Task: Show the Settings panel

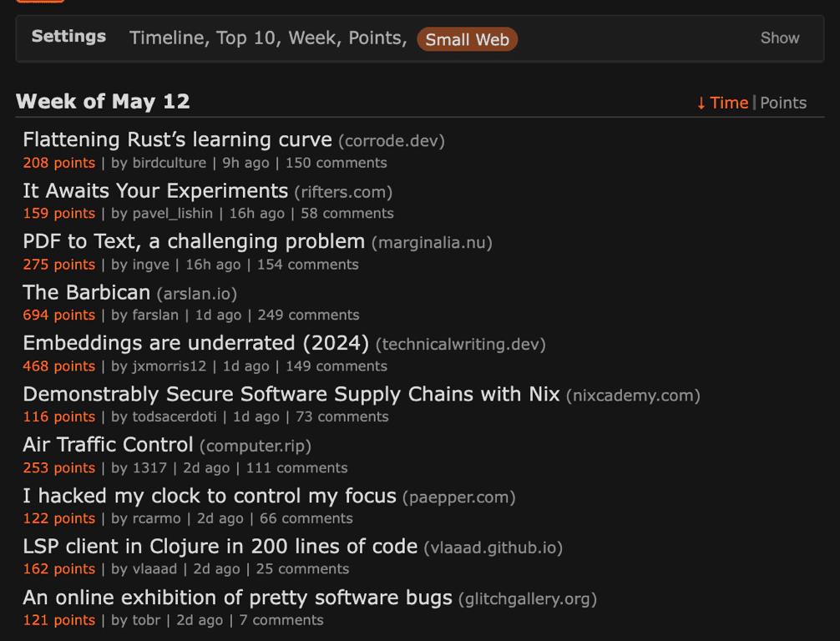Action: click(x=779, y=38)
